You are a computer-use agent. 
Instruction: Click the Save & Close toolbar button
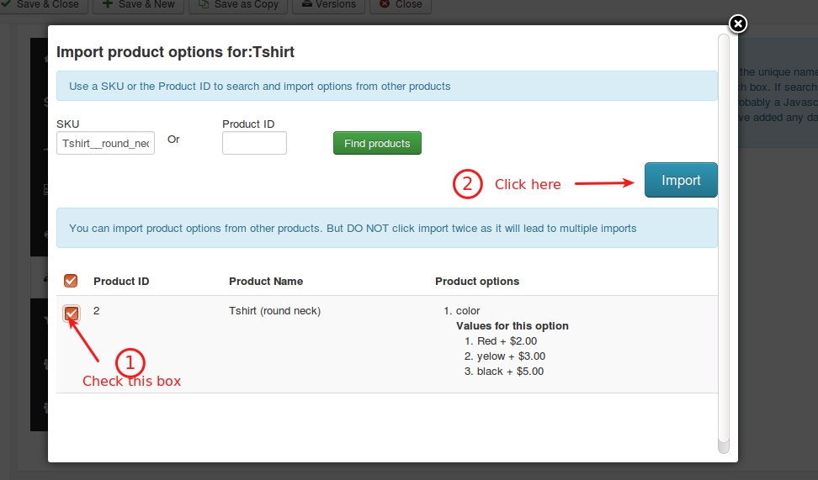click(x=42, y=4)
